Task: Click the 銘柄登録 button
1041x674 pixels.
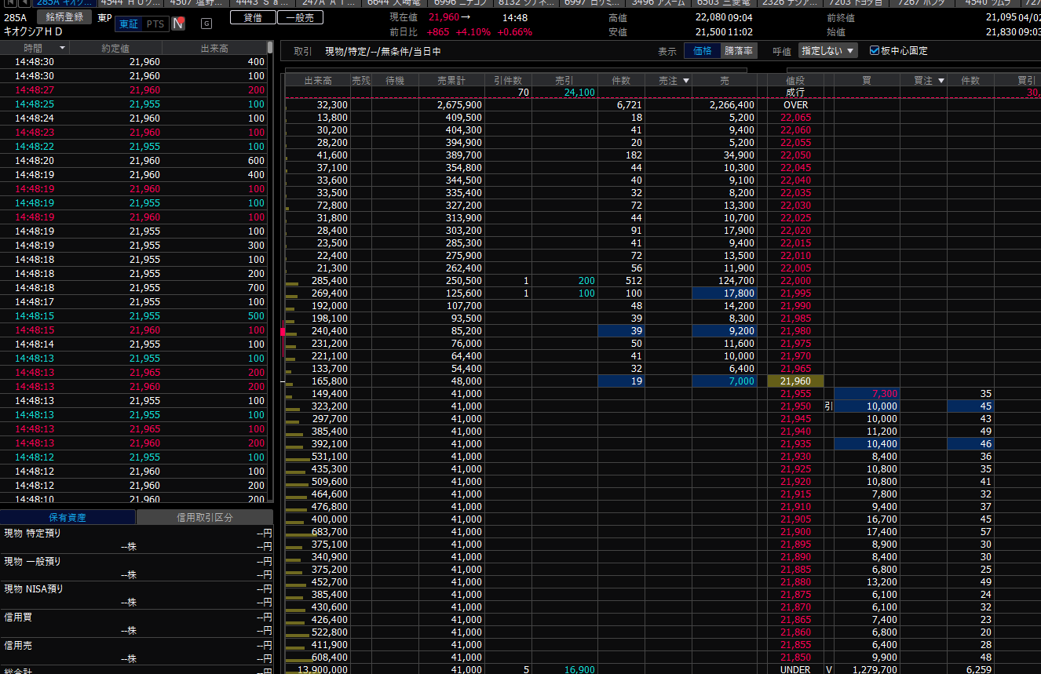Action: 65,16
